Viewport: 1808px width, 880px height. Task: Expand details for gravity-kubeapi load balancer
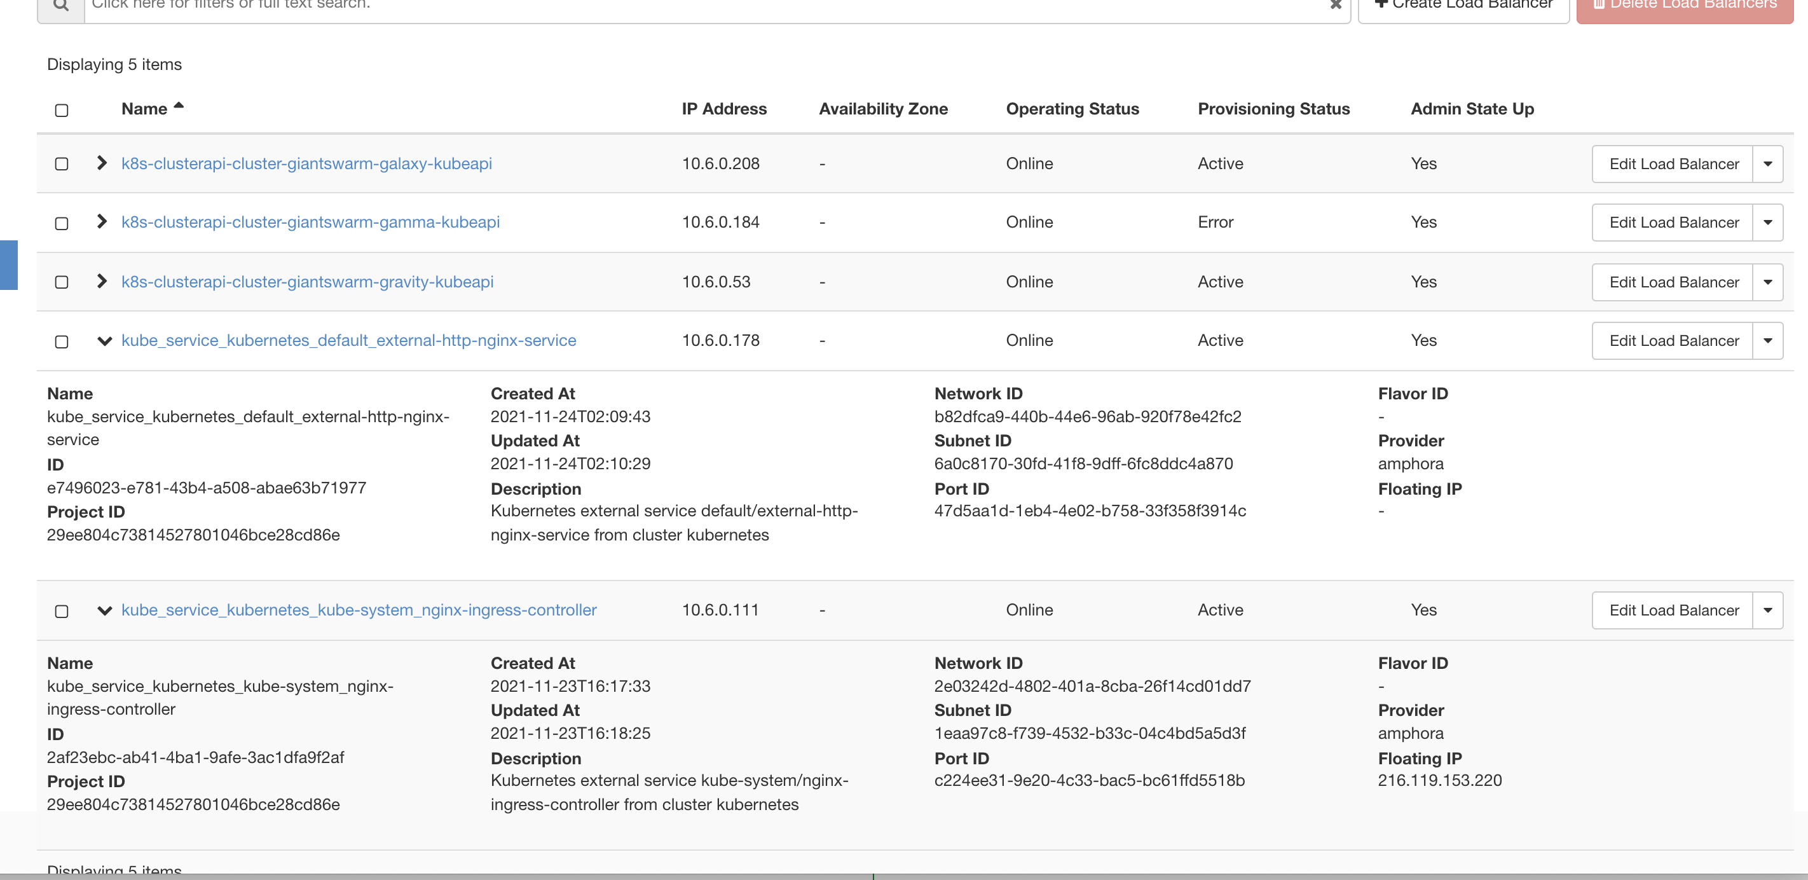coord(103,282)
